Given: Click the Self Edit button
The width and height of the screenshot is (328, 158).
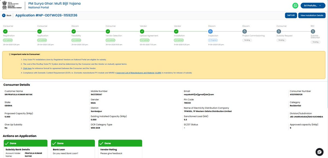Looking at the screenshot, I should pos(291,16).
